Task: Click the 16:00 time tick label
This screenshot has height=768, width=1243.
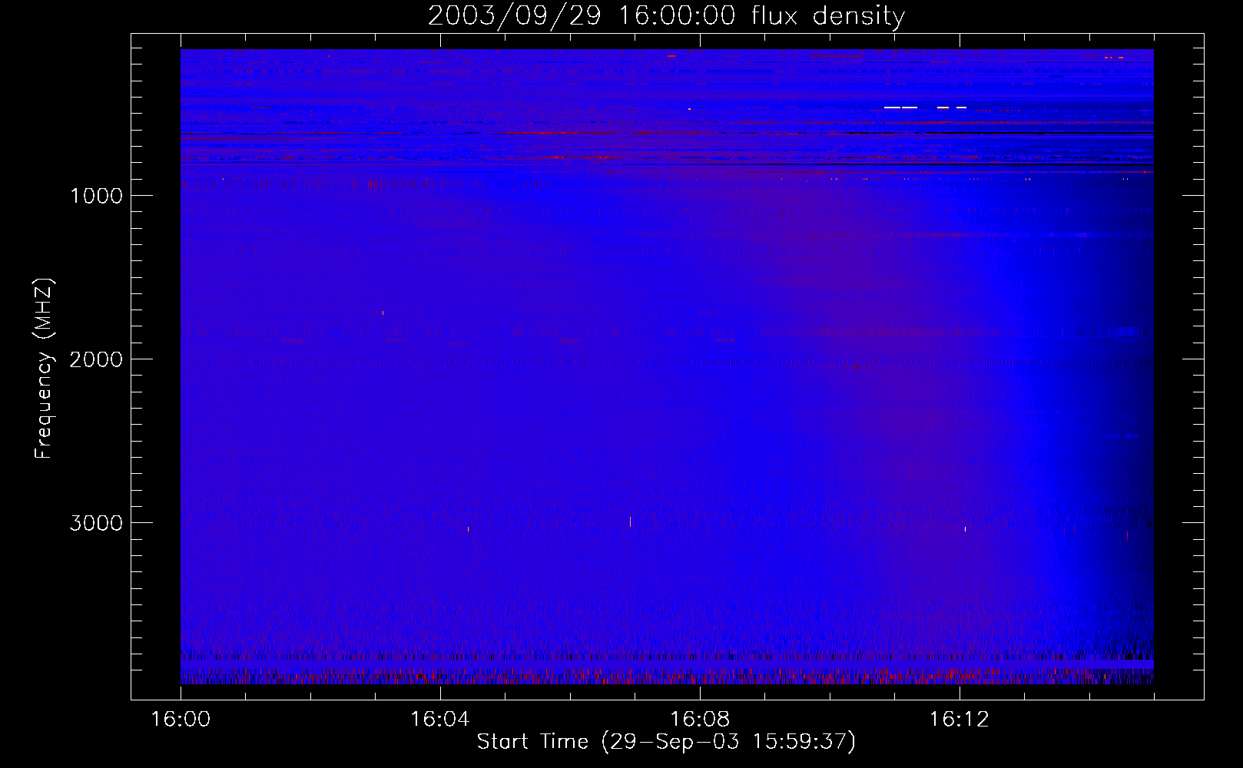Action: tap(181, 720)
